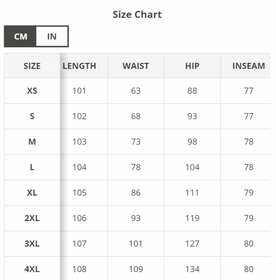Switch size units to IN
The width and height of the screenshot is (276, 280).
click(x=52, y=37)
